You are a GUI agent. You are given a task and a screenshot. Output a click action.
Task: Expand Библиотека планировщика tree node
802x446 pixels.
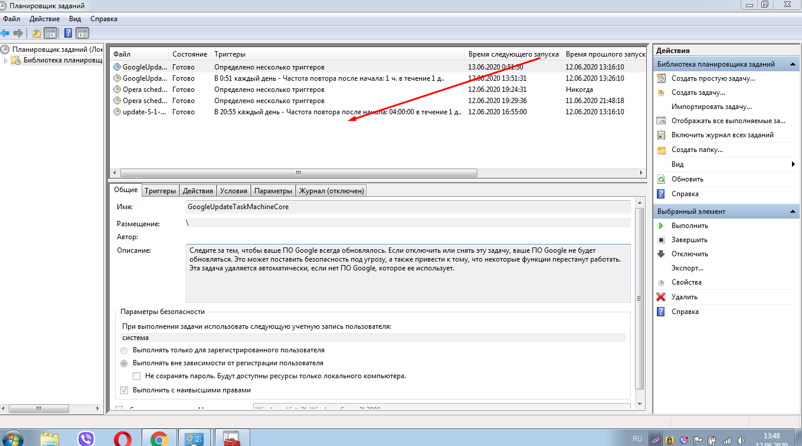[6, 61]
